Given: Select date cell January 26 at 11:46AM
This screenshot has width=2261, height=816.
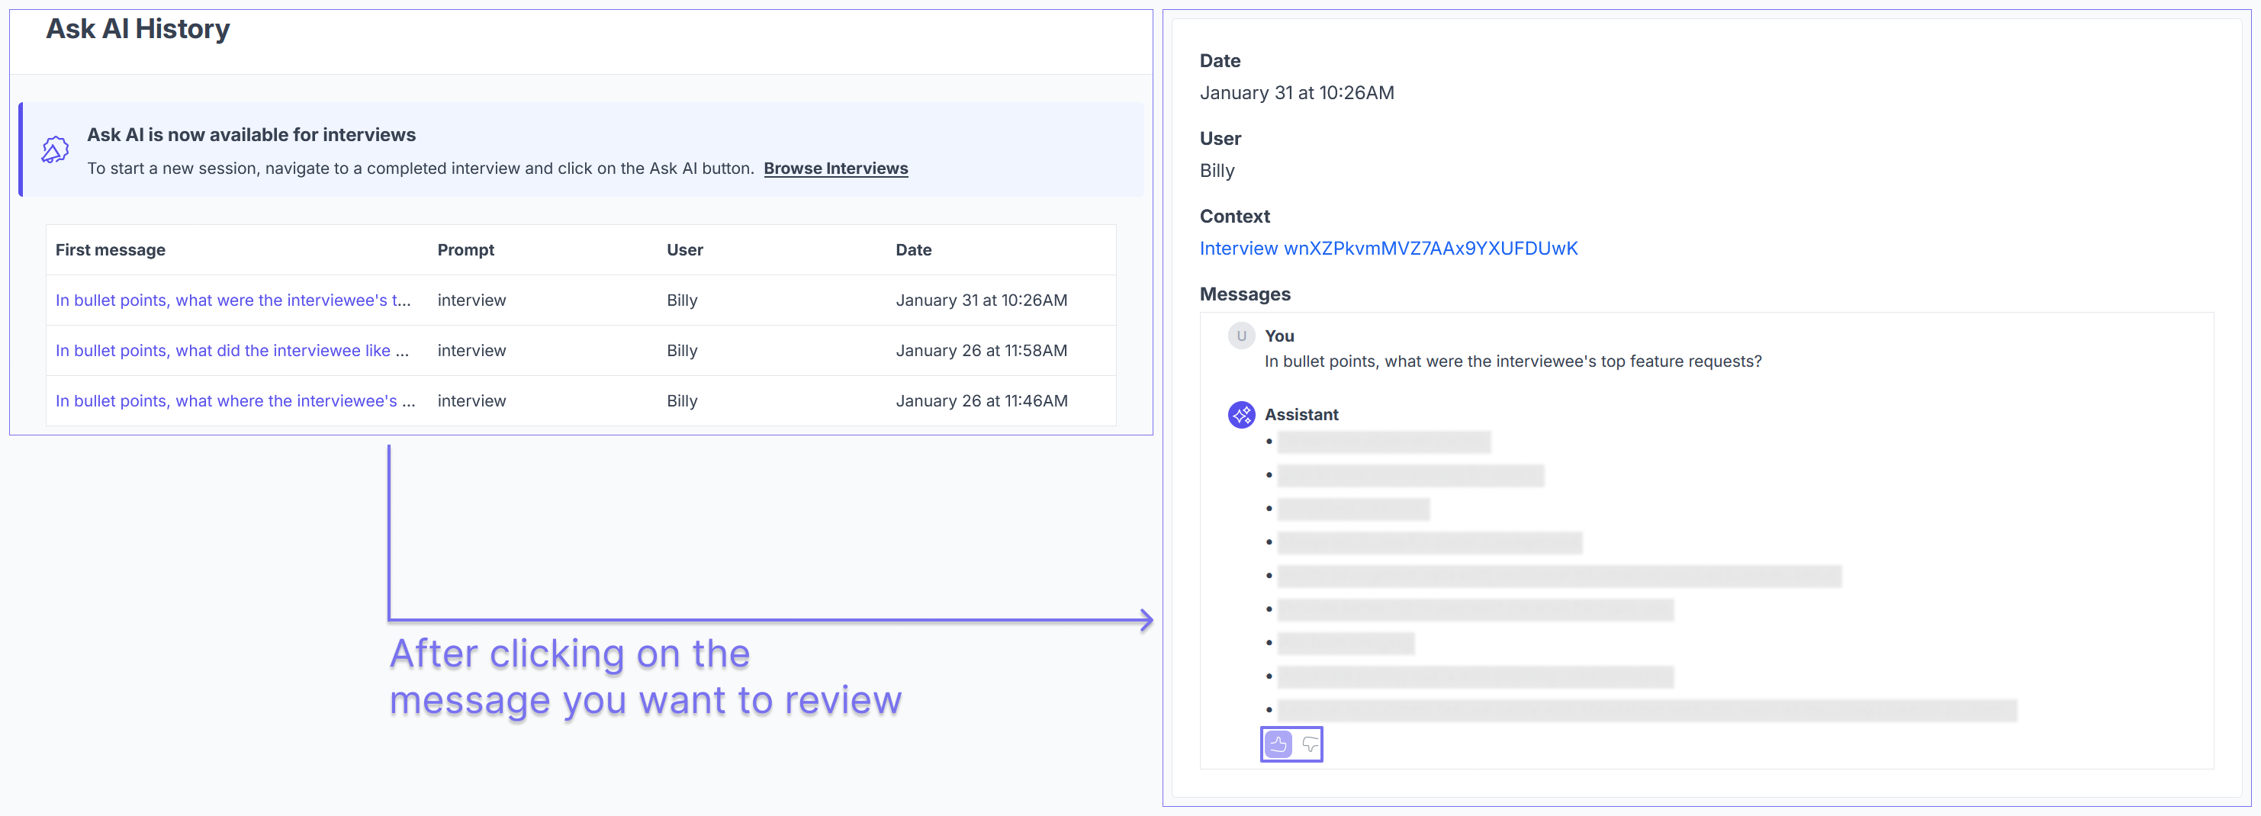Looking at the screenshot, I should click(x=981, y=401).
